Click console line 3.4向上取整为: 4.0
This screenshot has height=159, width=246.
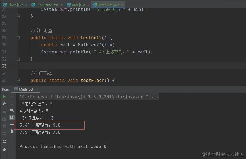pyautogui.click(x=40, y=125)
